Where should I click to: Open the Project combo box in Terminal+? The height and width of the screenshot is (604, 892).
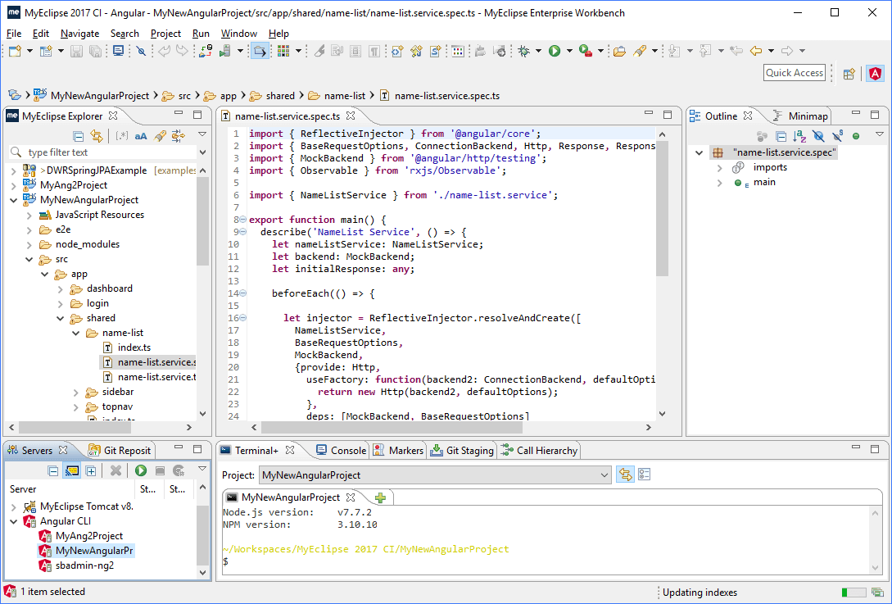(x=435, y=475)
